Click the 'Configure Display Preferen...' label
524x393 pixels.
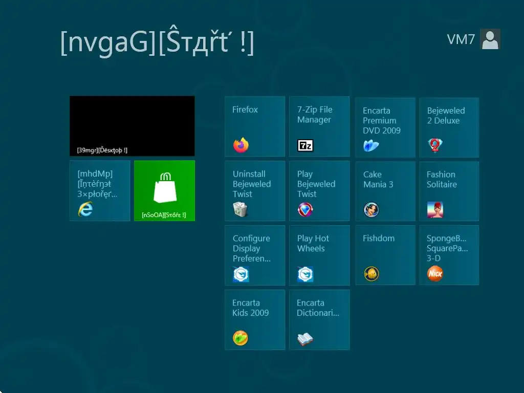point(252,249)
